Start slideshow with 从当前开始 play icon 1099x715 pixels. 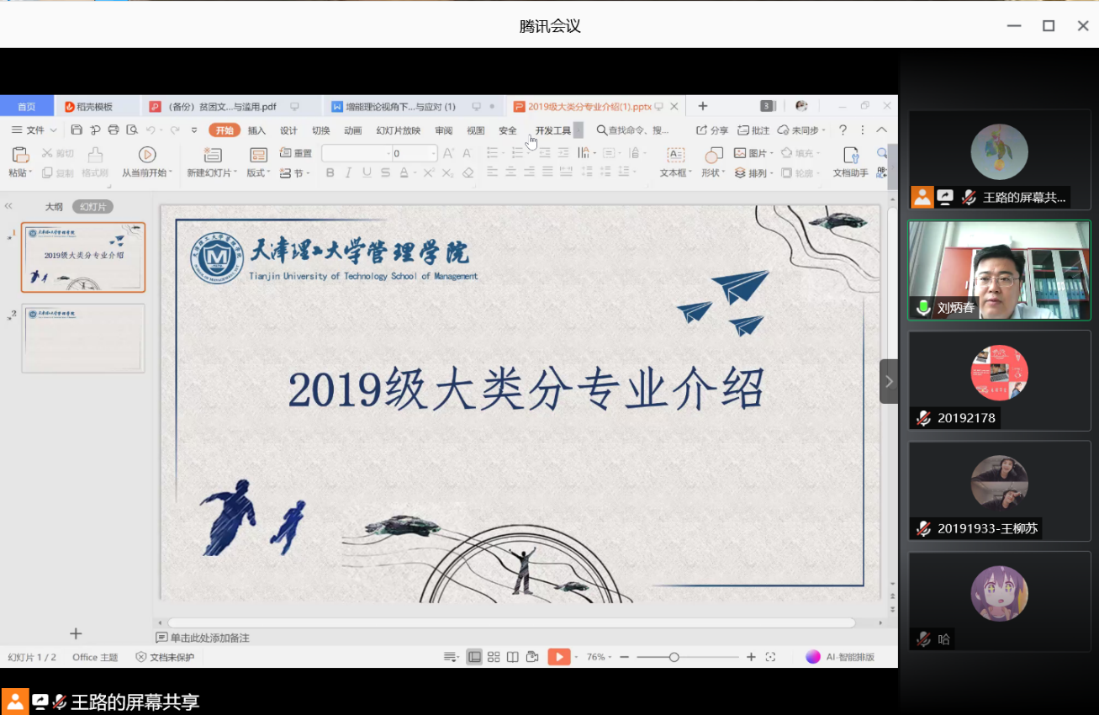click(x=147, y=155)
